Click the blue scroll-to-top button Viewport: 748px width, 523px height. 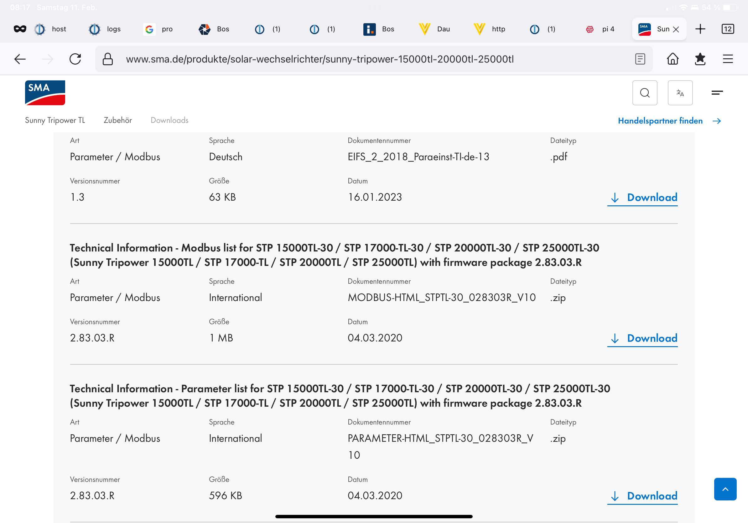coord(725,489)
